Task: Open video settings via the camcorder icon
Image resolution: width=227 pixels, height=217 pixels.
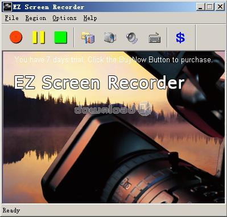Action: 110,38
